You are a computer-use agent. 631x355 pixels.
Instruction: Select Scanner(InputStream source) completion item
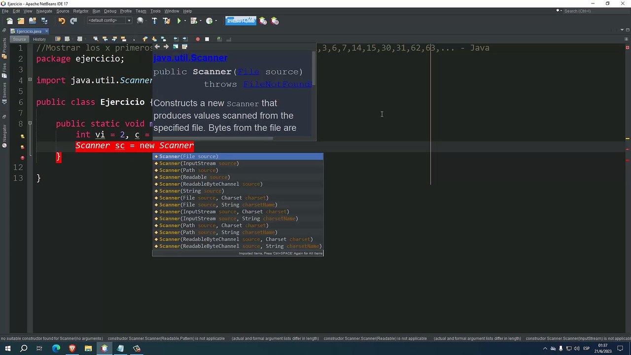pyautogui.click(x=238, y=163)
